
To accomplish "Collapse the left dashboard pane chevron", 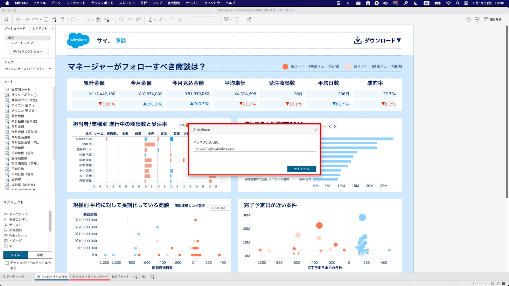I will coord(53,28).
